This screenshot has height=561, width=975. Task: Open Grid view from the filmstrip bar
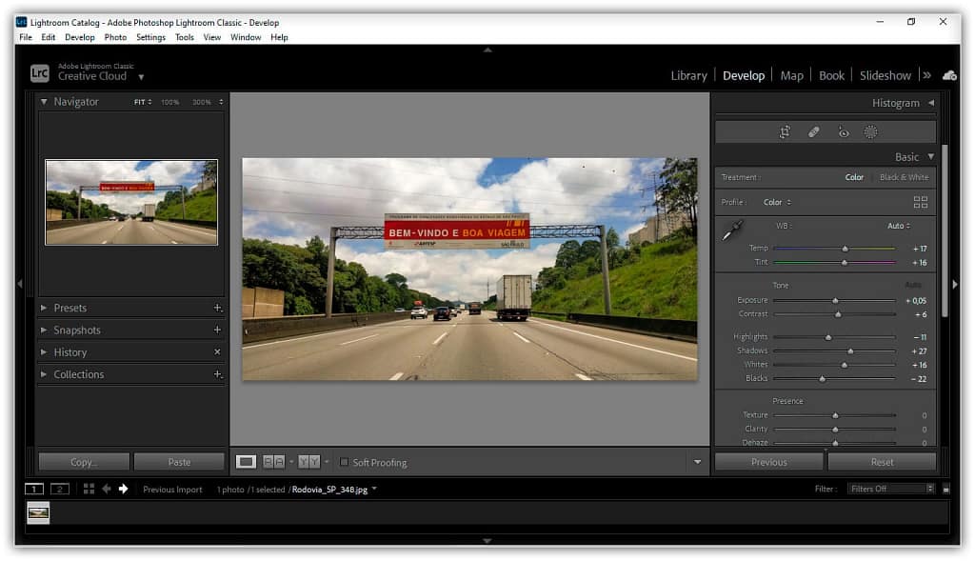pos(89,489)
